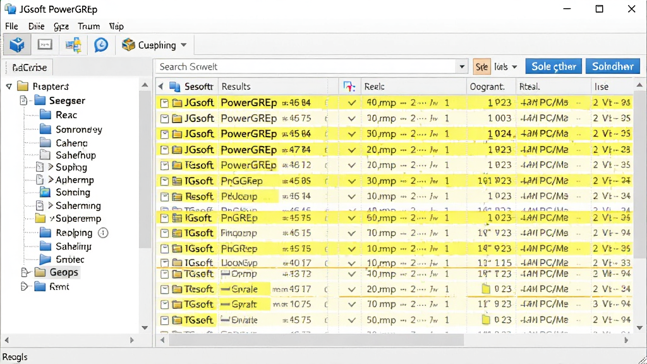Collapse the Rrapters tree root
Image resolution: width=647 pixels, height=364 pixels.
(x=9, y=87)
